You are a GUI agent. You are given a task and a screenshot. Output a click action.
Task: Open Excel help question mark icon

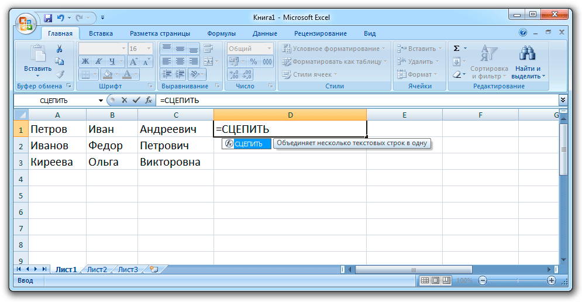point(523,32)
